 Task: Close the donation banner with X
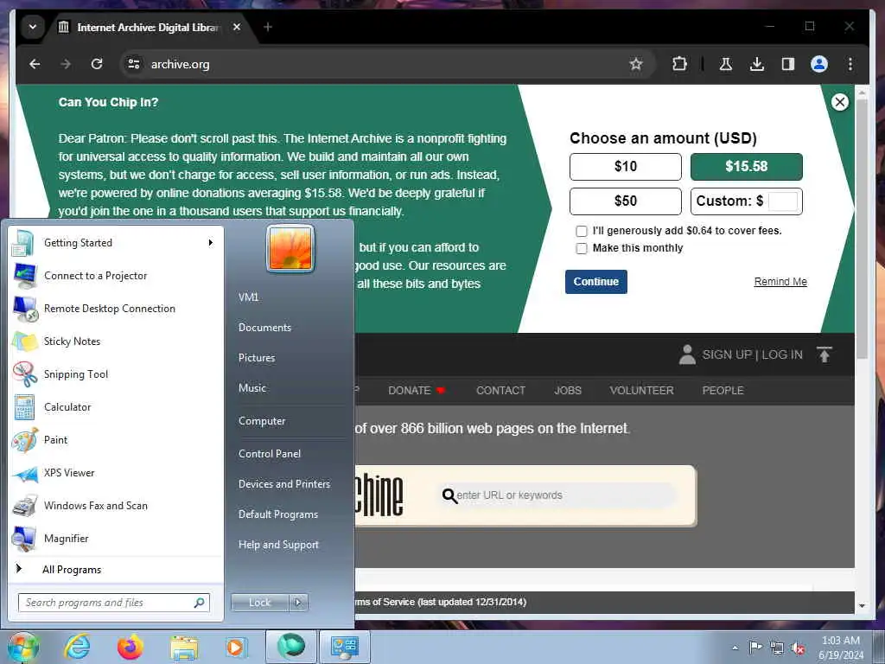840,102
